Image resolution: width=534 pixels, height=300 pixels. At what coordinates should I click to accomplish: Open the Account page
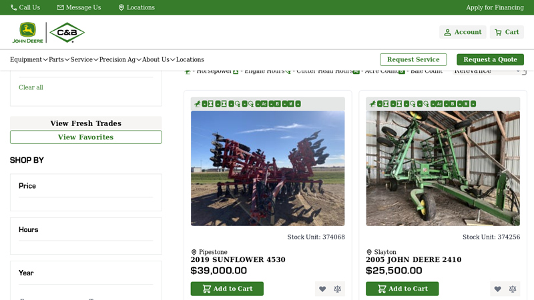pyautogui.click(x=463, y=32)
